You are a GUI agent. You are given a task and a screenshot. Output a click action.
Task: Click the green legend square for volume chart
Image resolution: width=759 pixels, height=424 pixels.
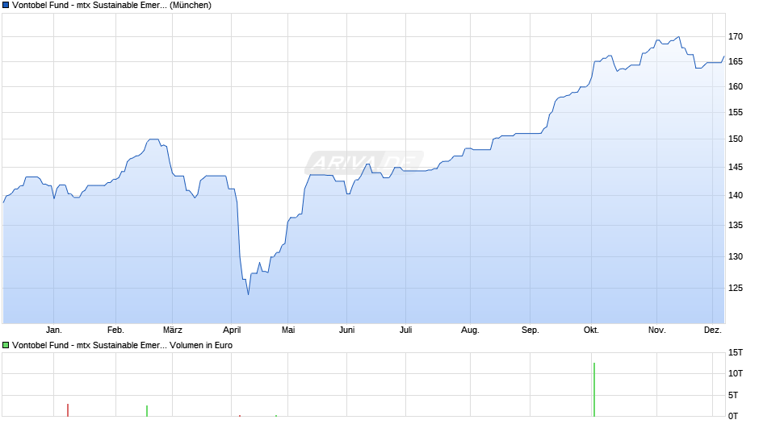tap(6, 345)
